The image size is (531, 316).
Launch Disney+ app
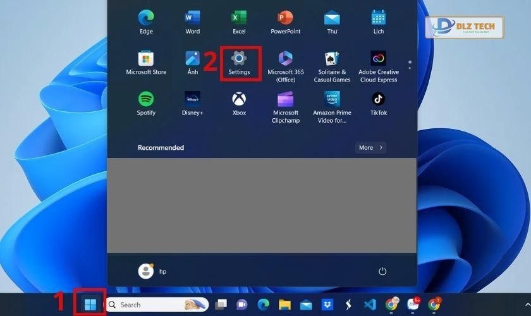[192, 103]
